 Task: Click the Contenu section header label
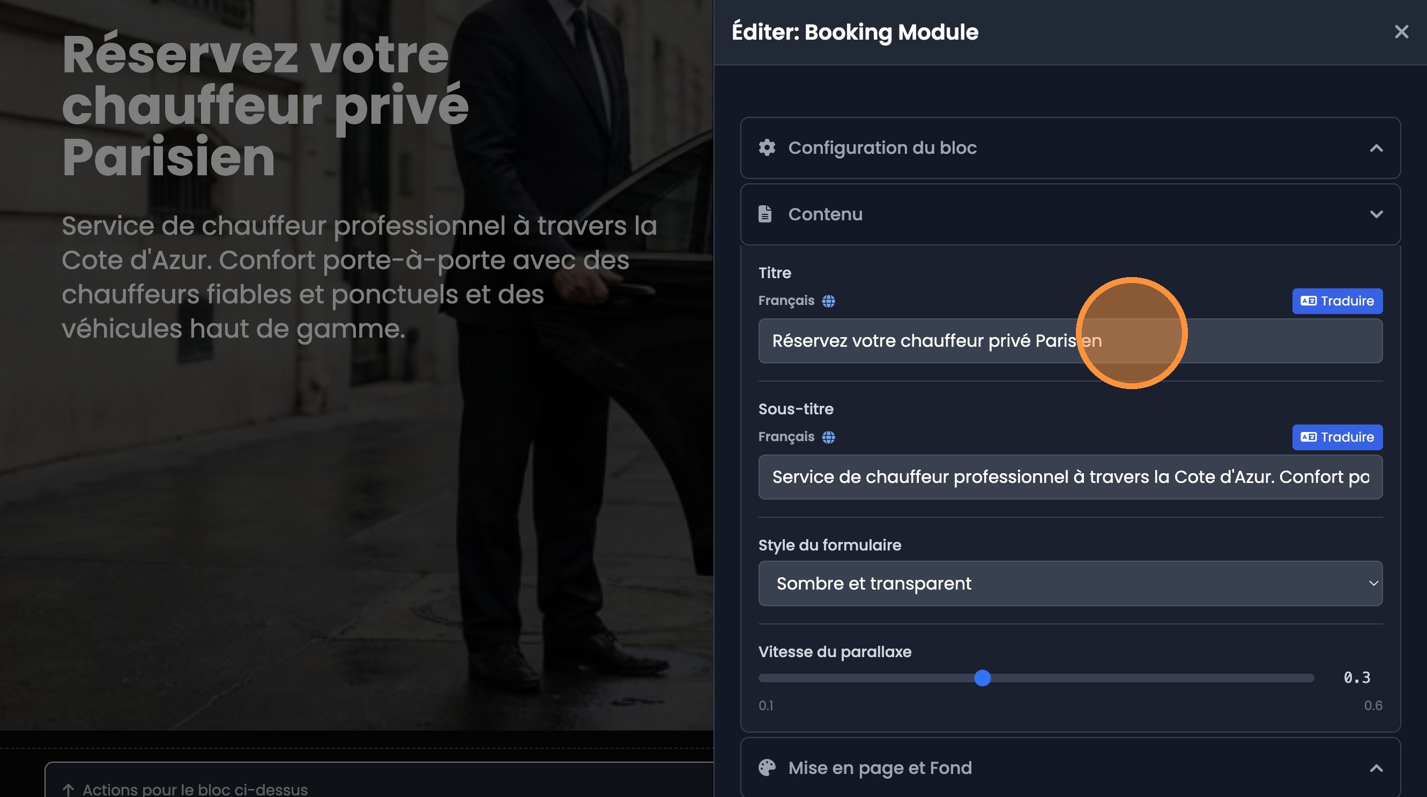(x=825, y=214)
